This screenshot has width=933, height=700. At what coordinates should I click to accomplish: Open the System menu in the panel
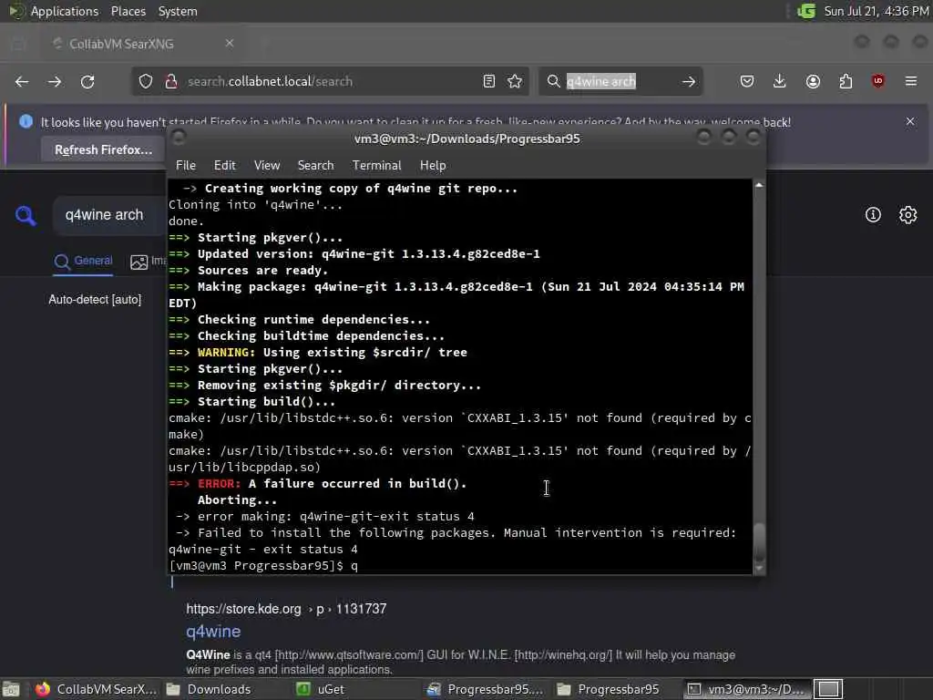178,11
